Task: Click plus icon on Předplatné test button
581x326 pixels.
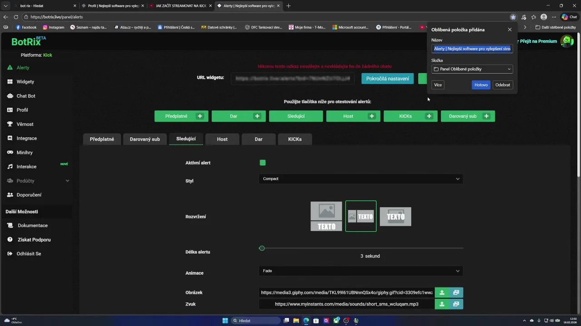Action: click(x=200, y=116)
